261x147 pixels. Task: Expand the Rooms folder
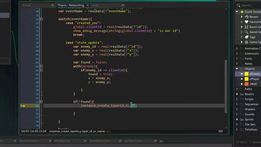pos(237,94)
